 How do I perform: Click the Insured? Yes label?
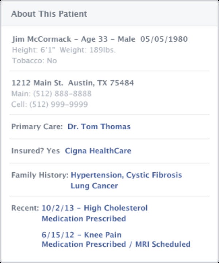coord(36,151)
